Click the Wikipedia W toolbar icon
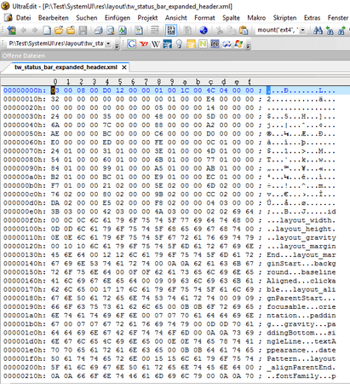 (x=156, y=44)
